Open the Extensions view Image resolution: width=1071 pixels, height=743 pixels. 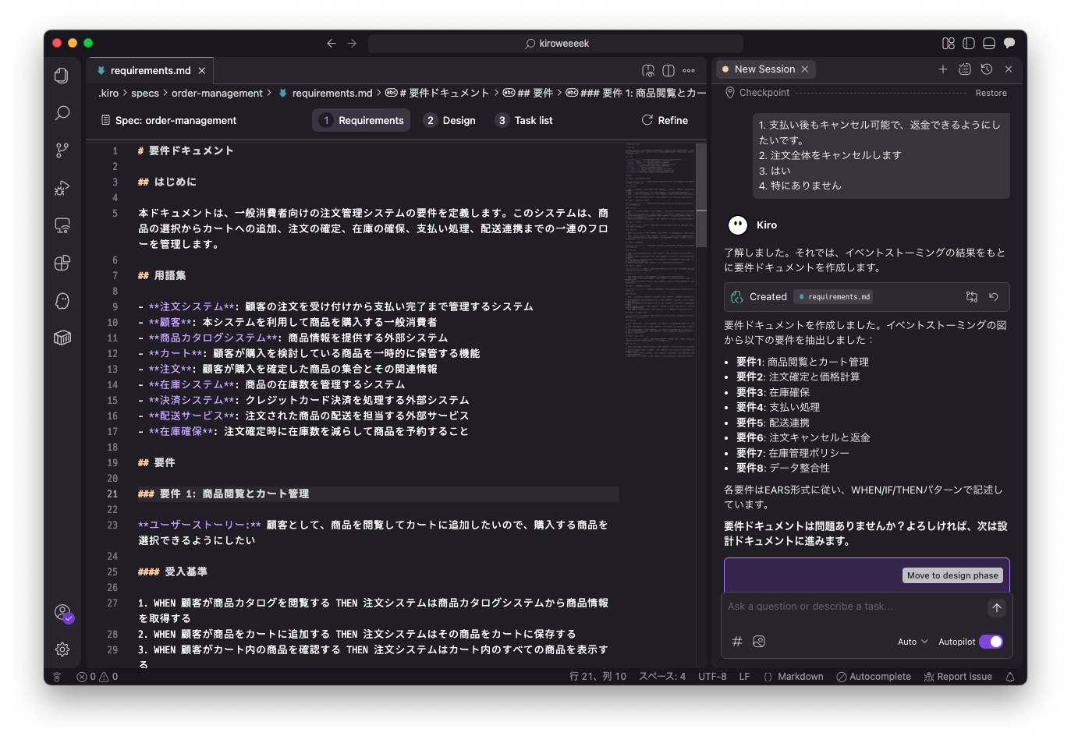[62, 263]
